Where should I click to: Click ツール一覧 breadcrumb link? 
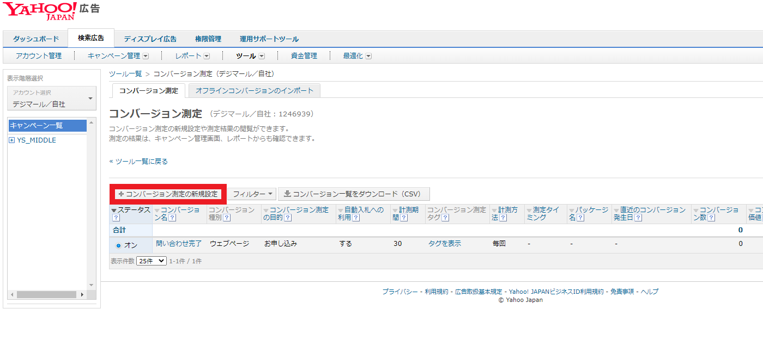point(125,73)
